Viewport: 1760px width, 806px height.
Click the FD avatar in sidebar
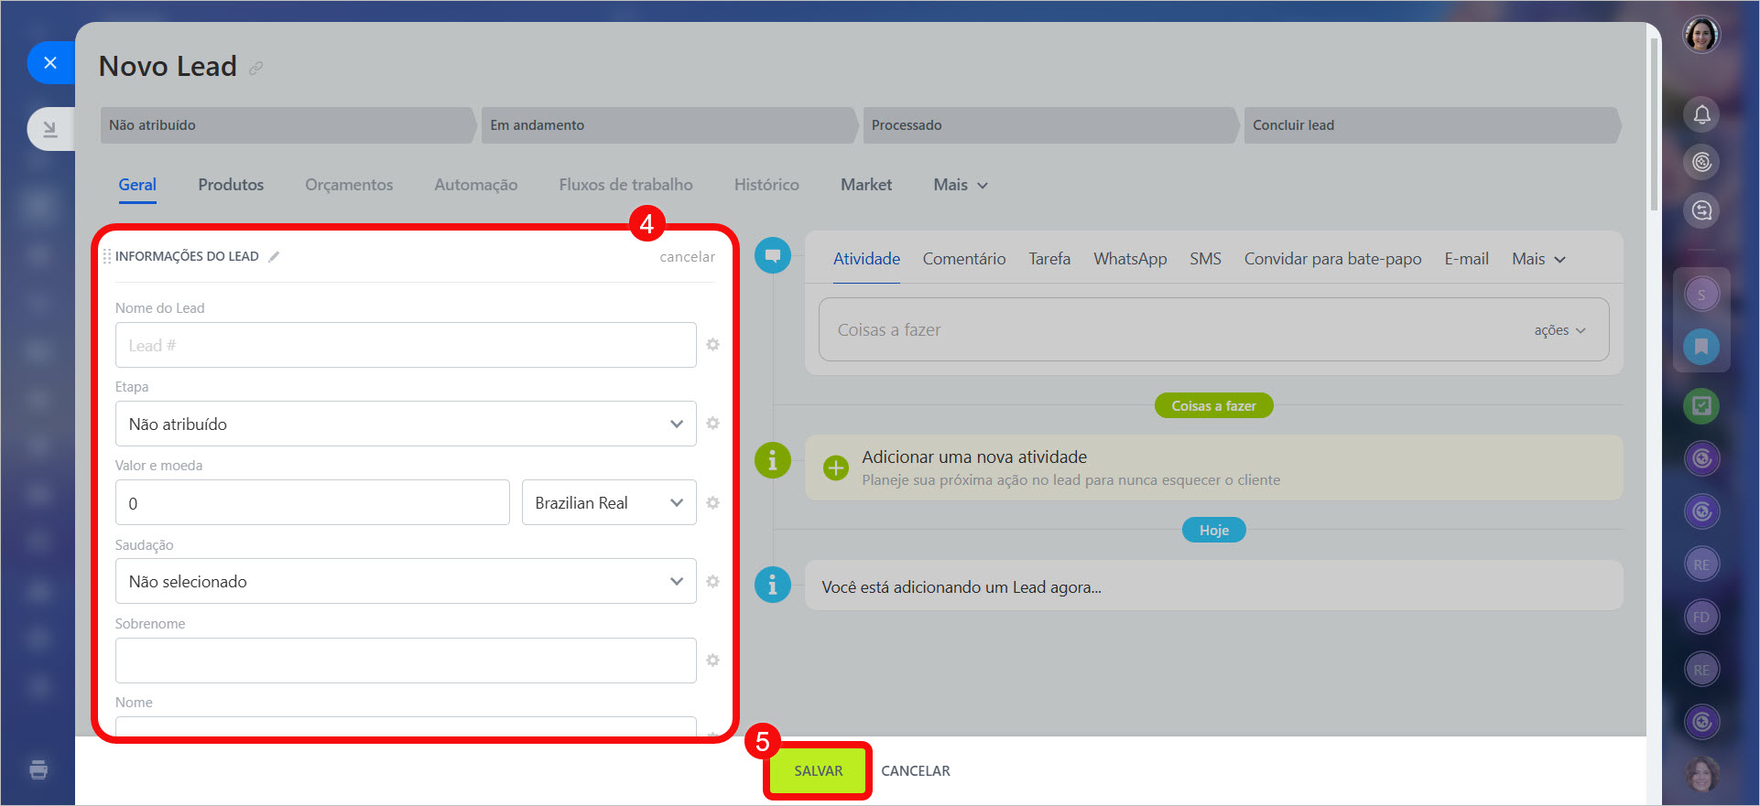pos(1701,618)
